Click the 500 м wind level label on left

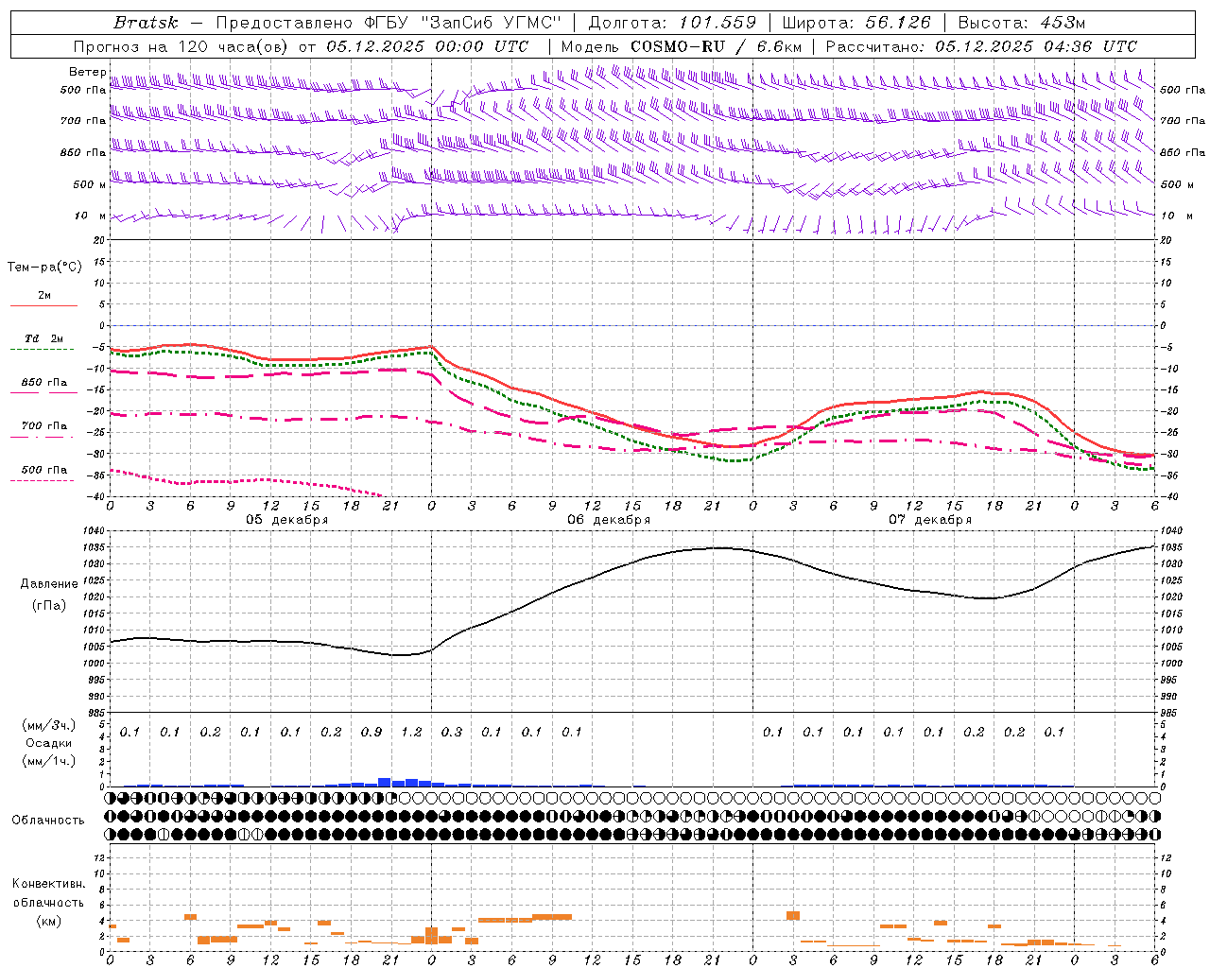coord(90,184)
